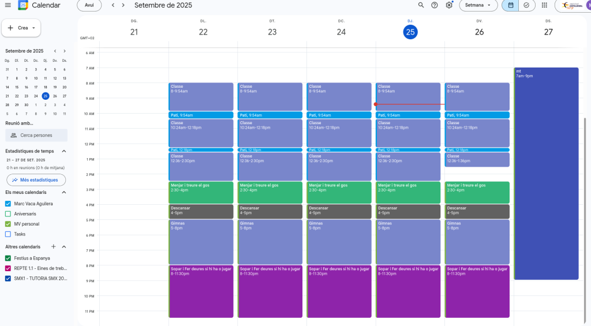Screen dimensions: 591x326
Task: Open the Google apps grid
Action: [544, 5]
